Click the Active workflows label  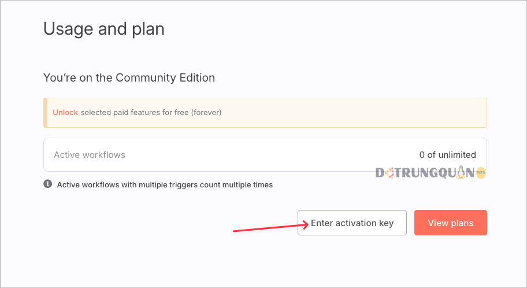[90, 155]
